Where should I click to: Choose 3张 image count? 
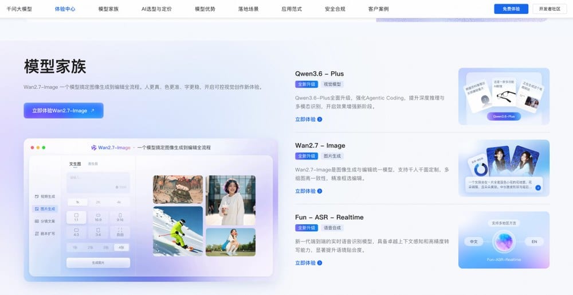(106, 247)
